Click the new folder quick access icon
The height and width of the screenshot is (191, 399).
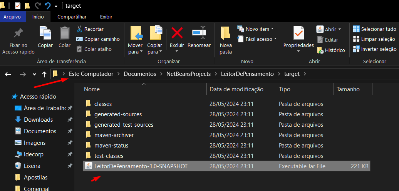(x=27, y=6)
